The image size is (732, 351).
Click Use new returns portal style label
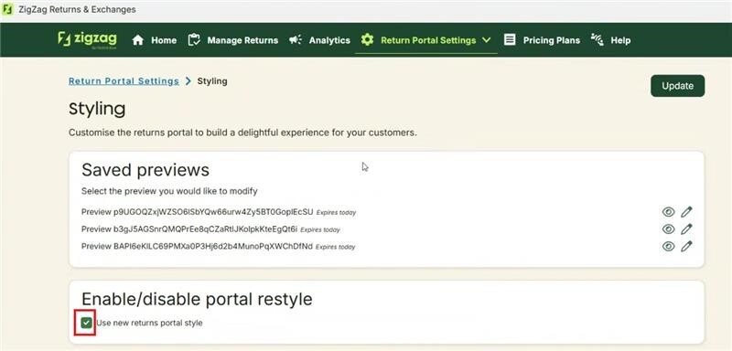click(x=149, y=323)
